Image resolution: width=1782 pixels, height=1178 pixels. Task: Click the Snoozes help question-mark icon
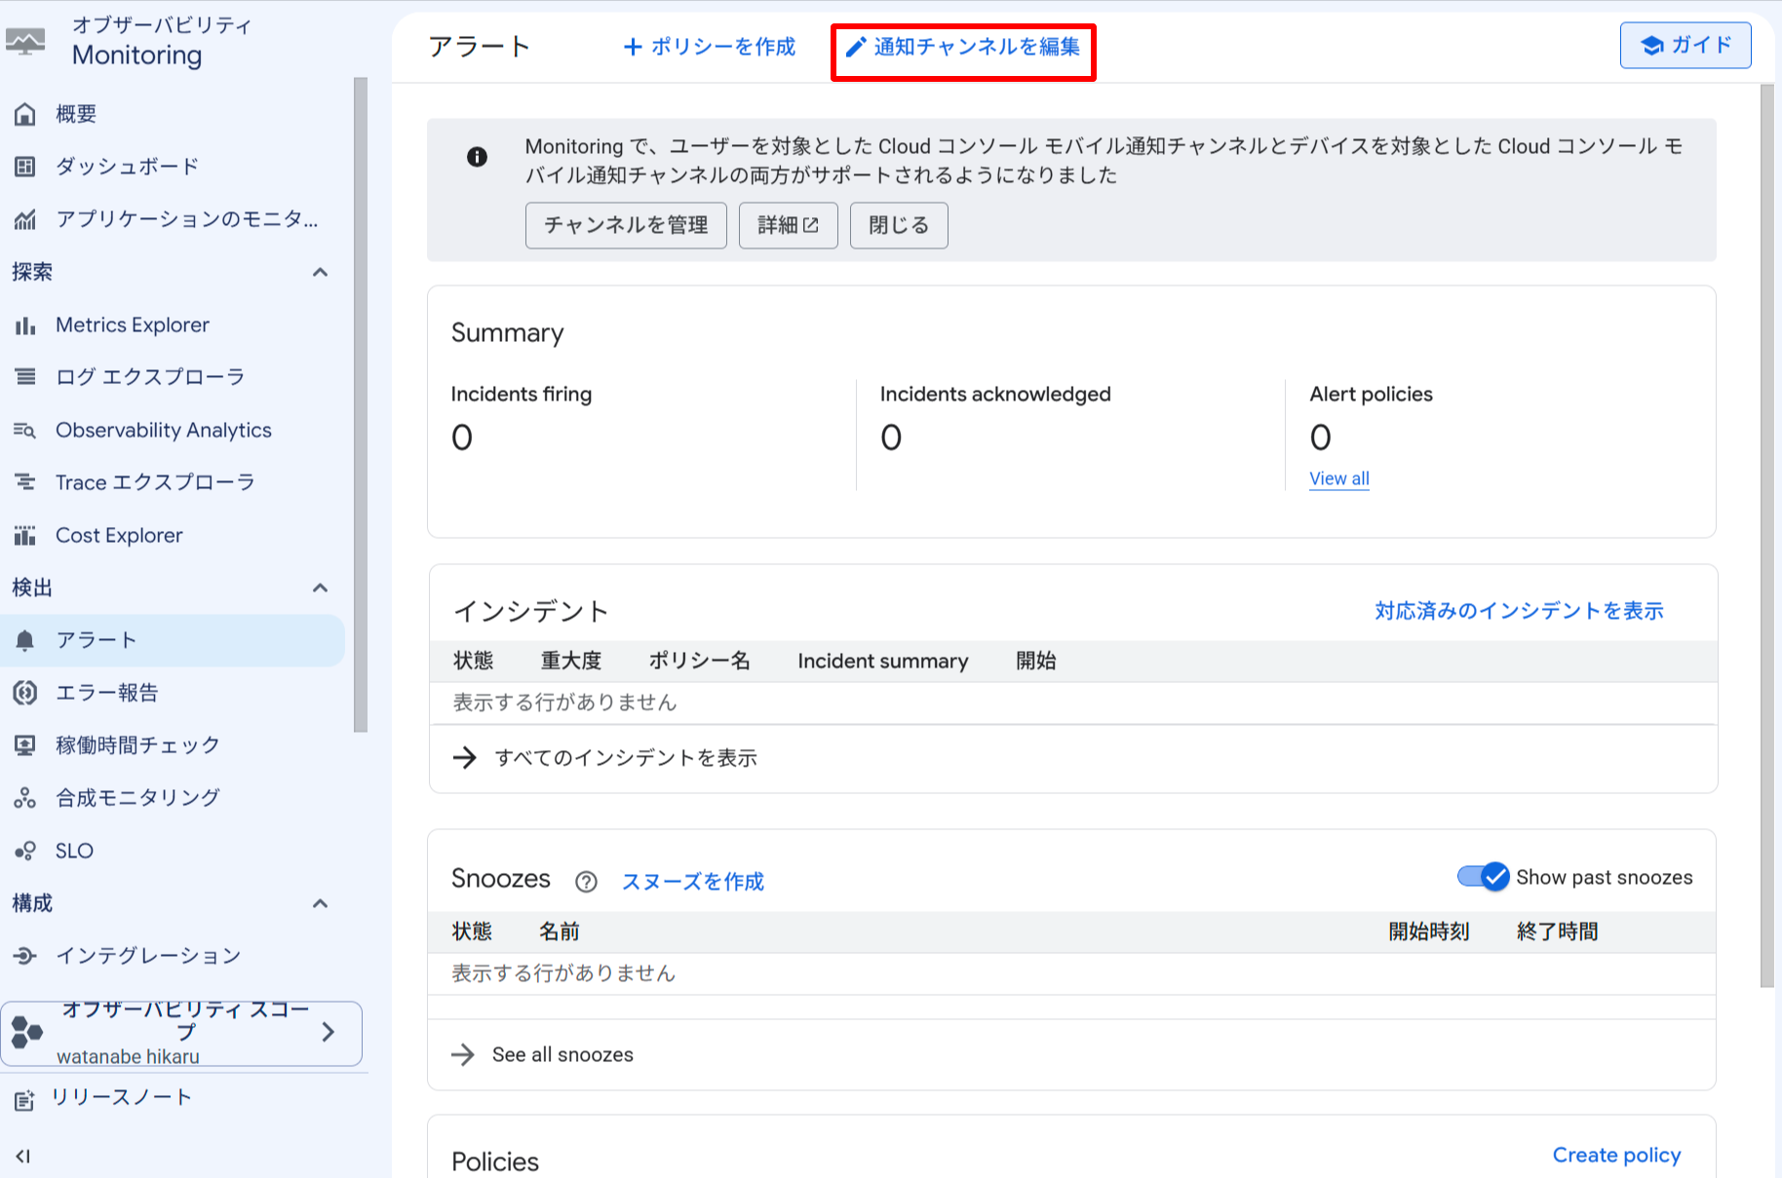pyautogui.click(x=586, y=882)
